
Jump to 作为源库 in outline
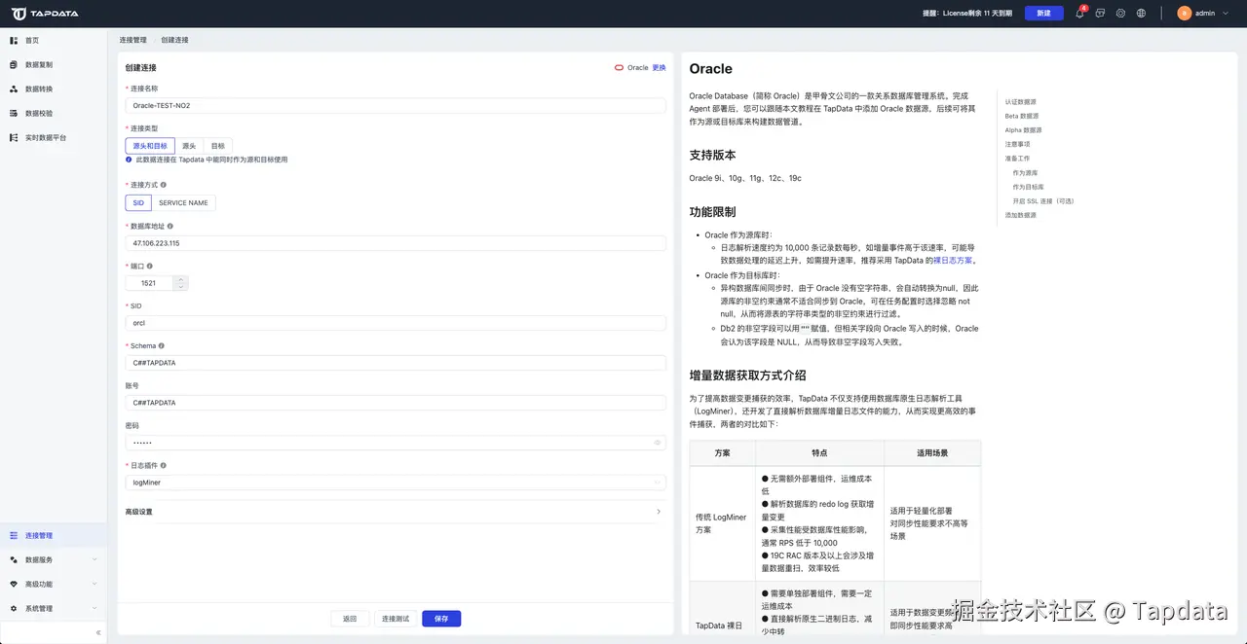click(x=1025, y=172)
